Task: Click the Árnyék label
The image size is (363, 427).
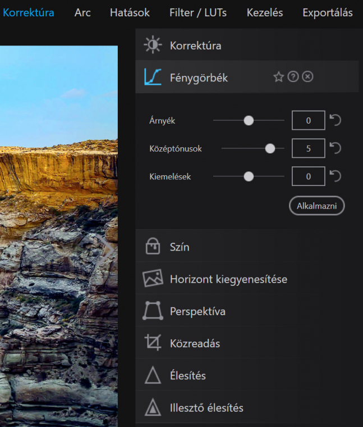Action: 162,121
